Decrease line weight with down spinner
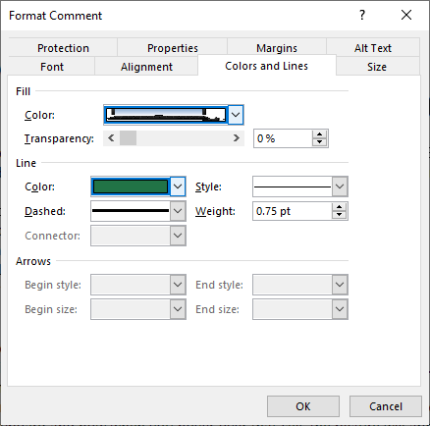Image resolution: width=430 pixels, height=426 pixels. (x=339, y=215)
